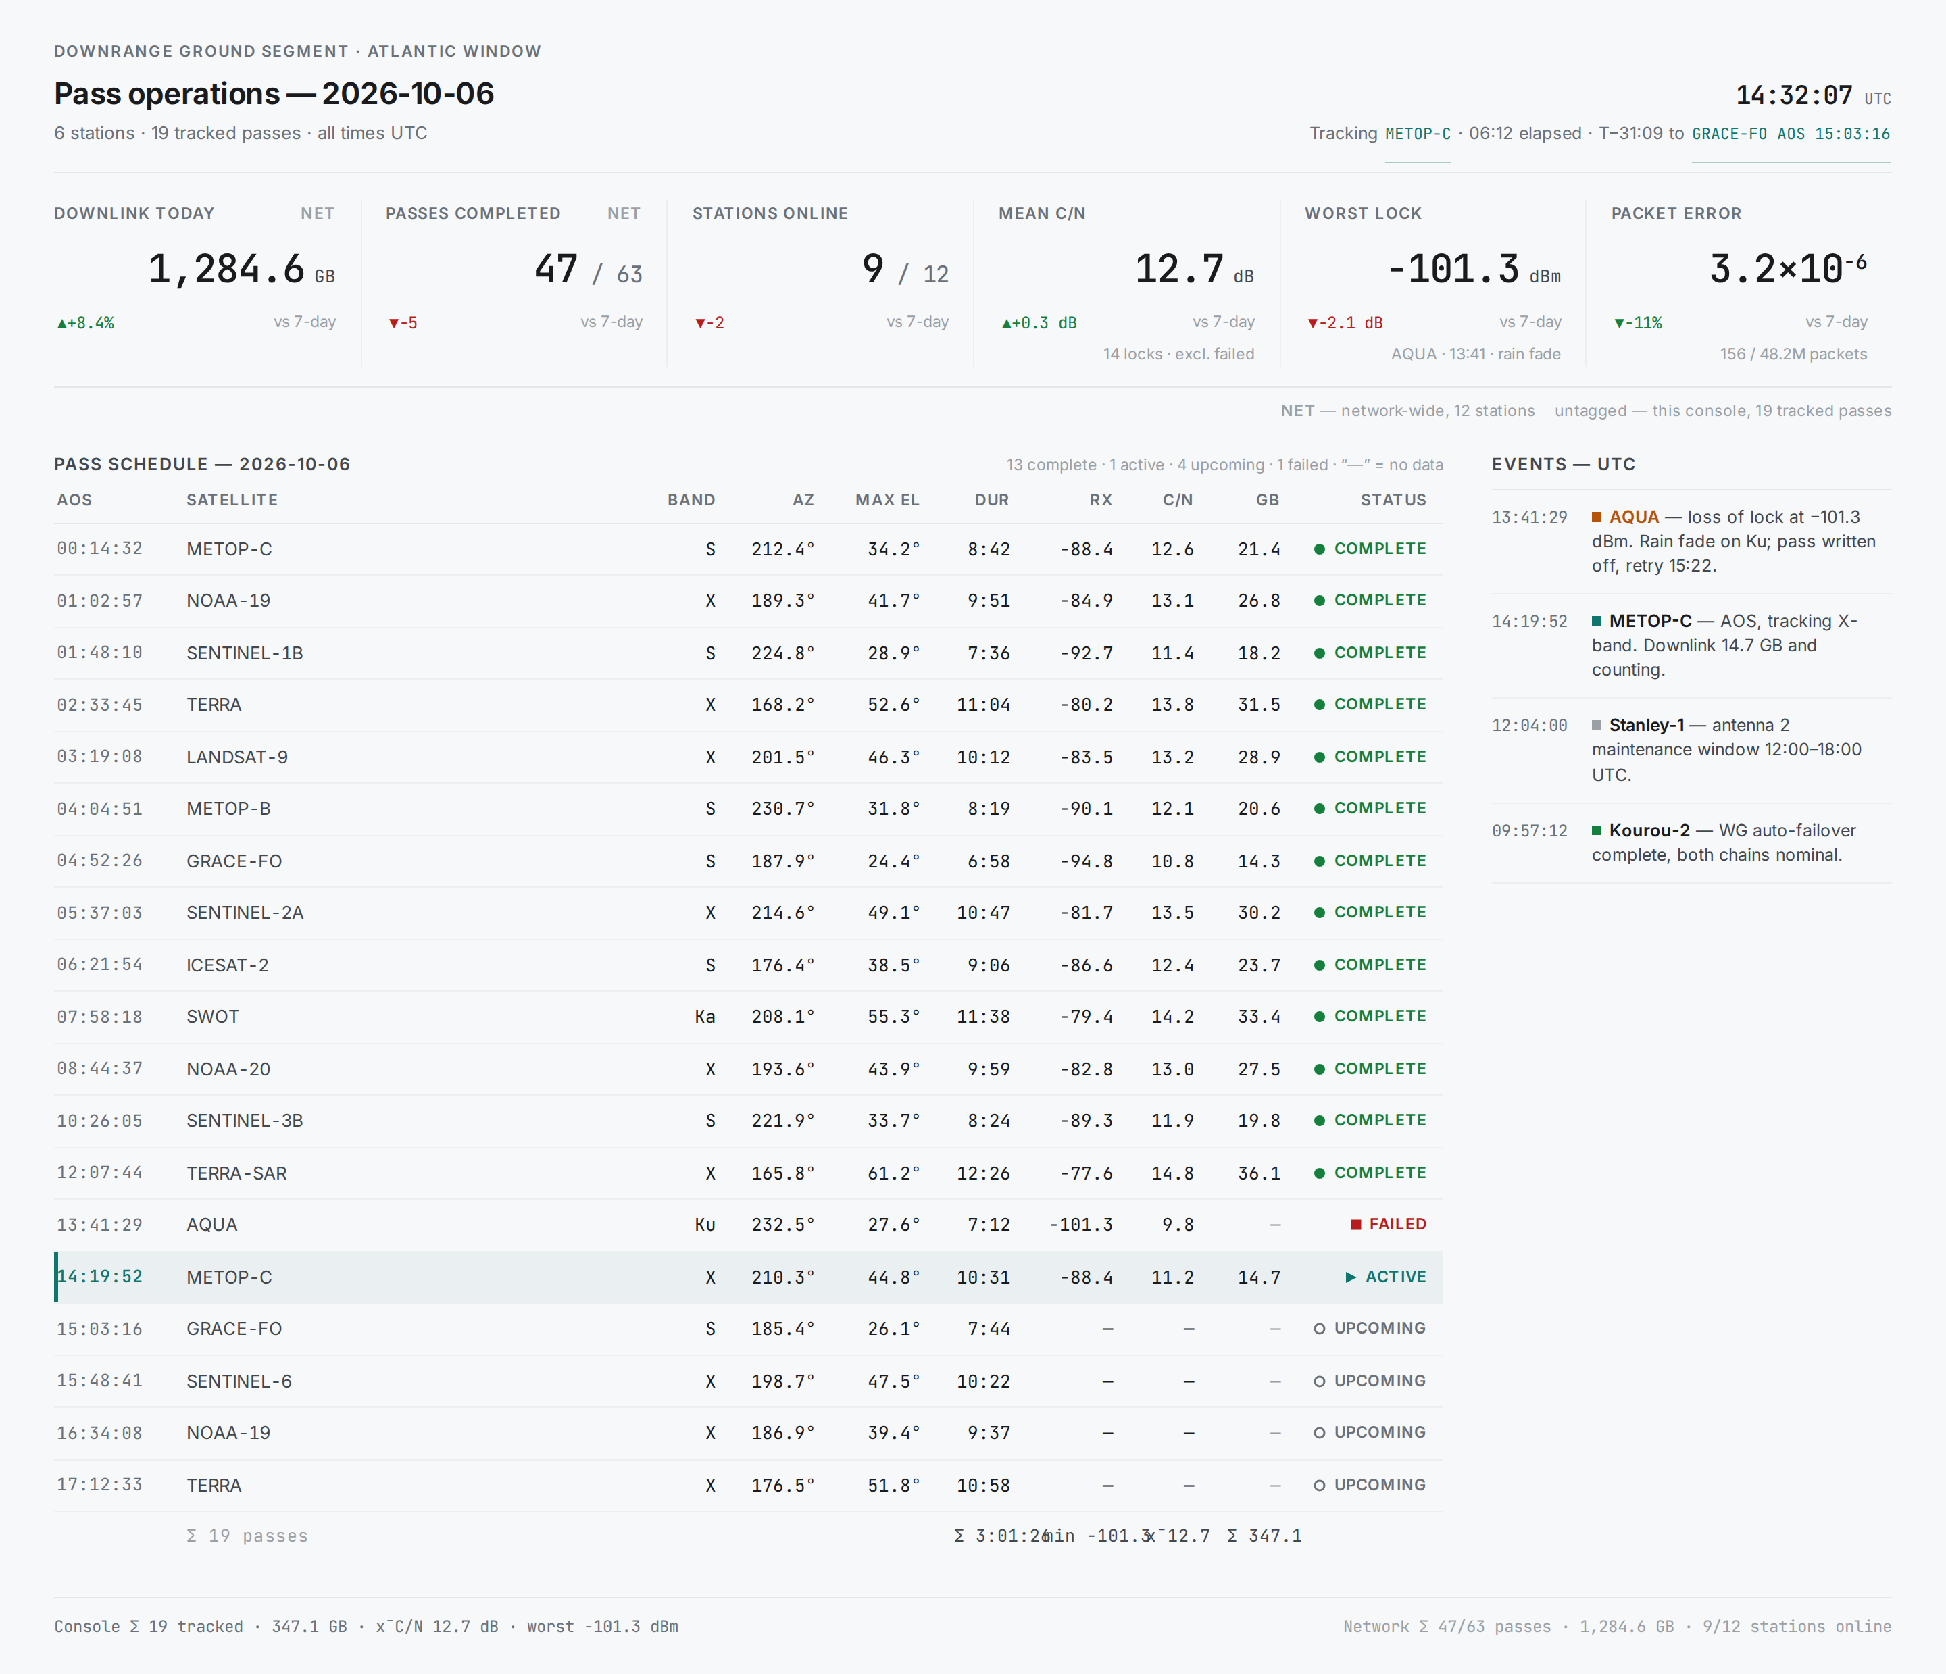Screen dimensions: 1946x1674
Task: Click the upcoming circle icon for SENTINEL-6
Action: [x=1320, y=1381]
